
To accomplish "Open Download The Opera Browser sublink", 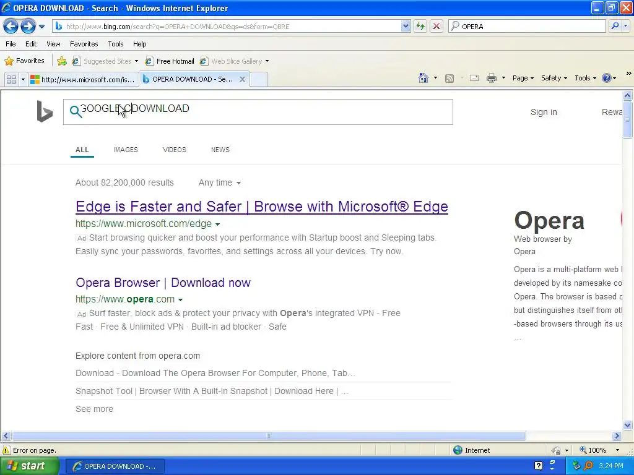I will (x=215, y=373).
